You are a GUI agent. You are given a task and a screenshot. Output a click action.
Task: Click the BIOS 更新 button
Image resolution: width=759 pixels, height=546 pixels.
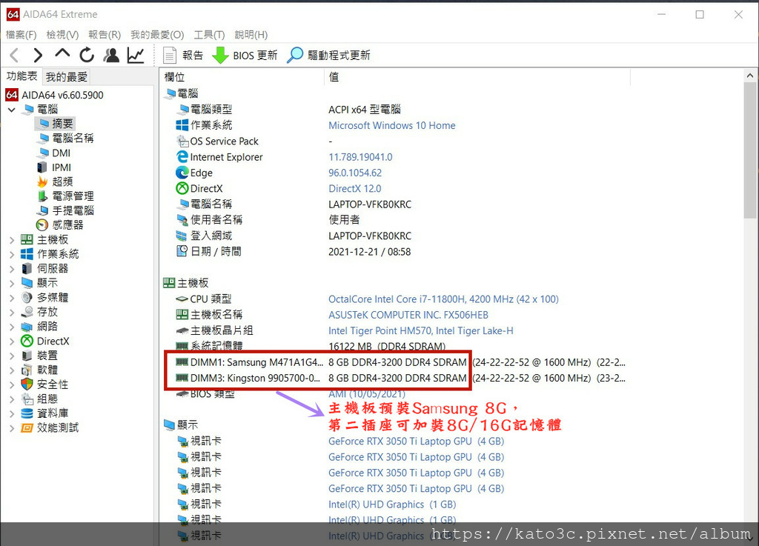pos(245,55)
